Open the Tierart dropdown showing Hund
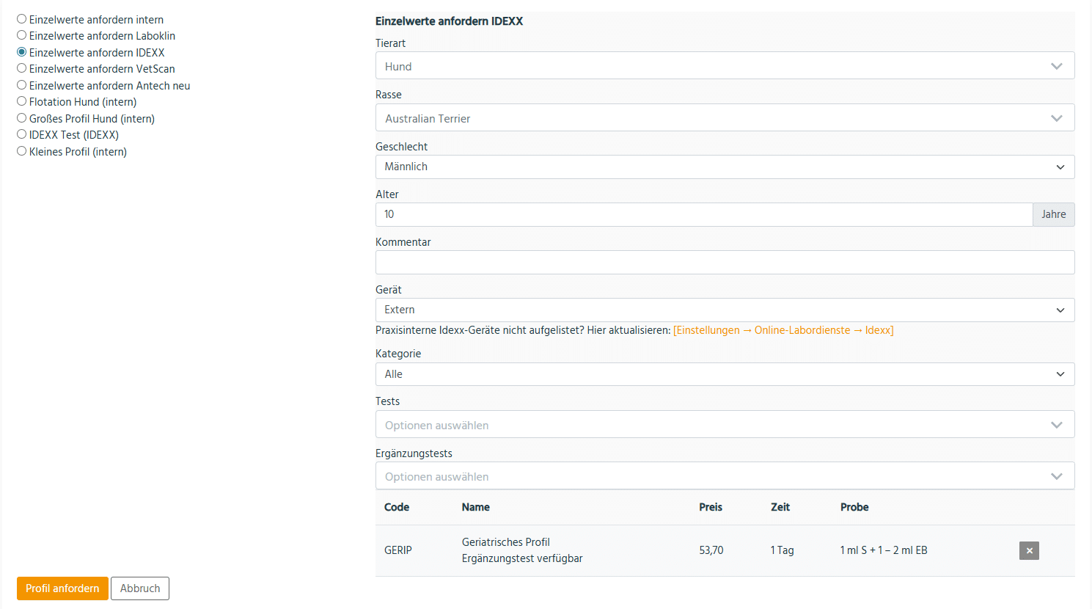Viewport: 1092px width, 609px height. (x=725, y=66)
